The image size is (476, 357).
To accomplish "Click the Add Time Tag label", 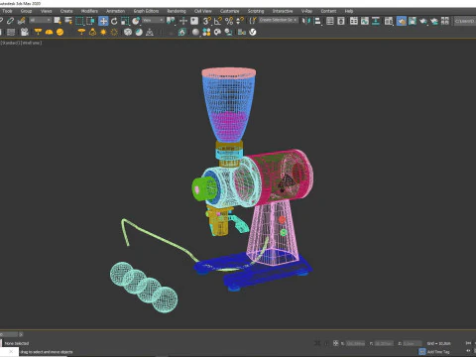I will pyautogui.click(x=438, y=352).
